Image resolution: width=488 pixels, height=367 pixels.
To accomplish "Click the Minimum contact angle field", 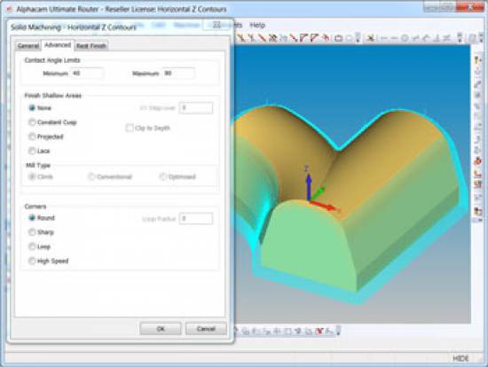I will 87,74.
